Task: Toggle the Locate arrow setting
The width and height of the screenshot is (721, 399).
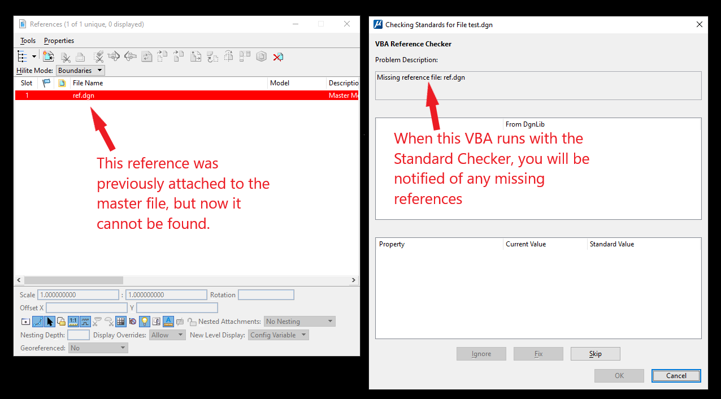Action: point(50,322)
